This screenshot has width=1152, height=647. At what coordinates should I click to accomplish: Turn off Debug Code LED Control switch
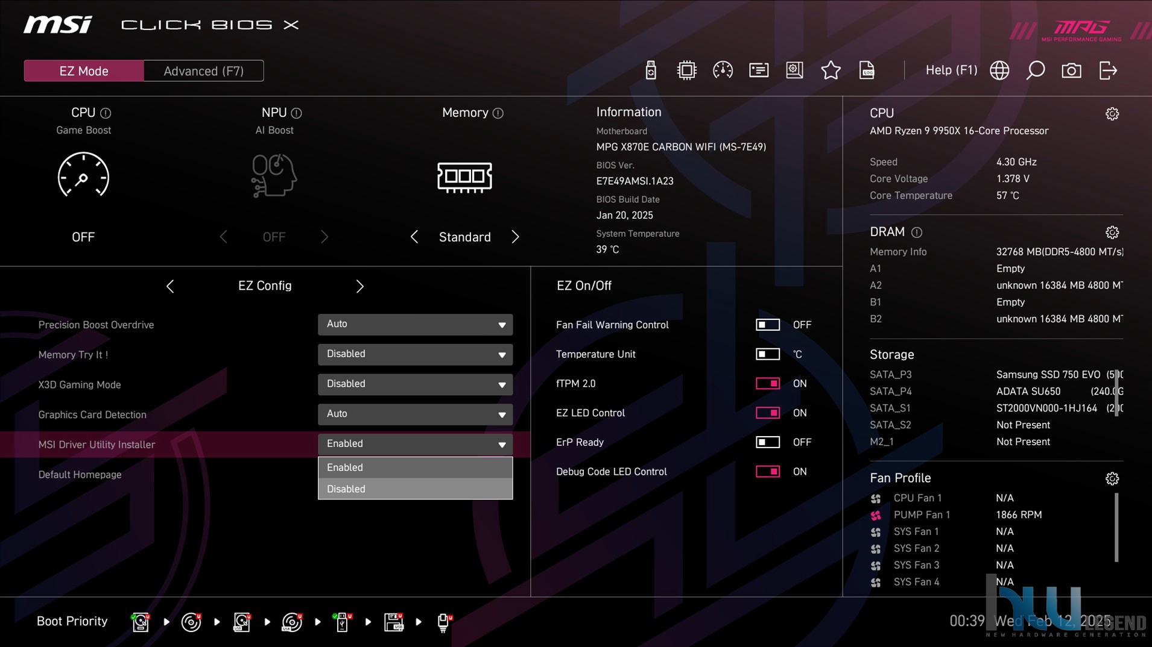click(x=768, y=472)
